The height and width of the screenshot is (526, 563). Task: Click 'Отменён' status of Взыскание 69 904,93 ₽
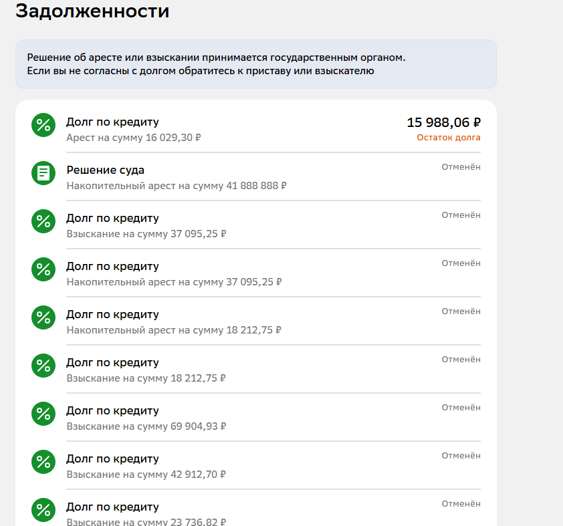(x=461, y=407)
